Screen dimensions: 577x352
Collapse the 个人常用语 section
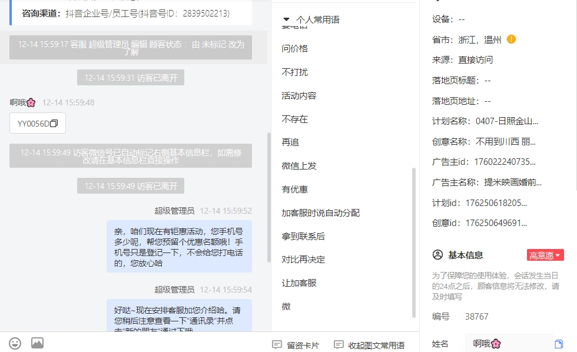[x=286, y=19]
